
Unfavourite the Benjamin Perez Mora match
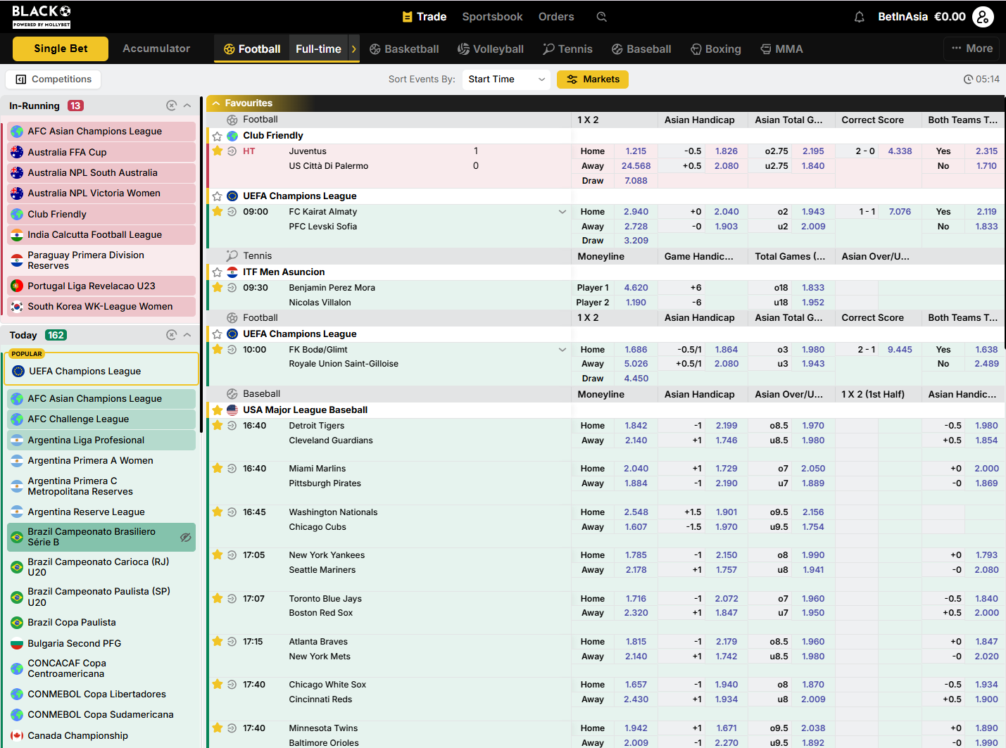[218, 287]
